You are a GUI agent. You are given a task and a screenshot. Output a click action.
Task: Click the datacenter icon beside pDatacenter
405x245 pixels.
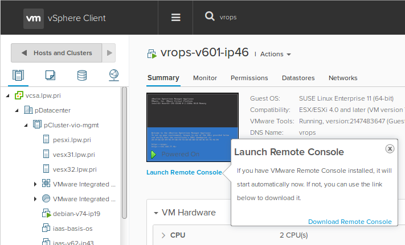click(28, 110)
